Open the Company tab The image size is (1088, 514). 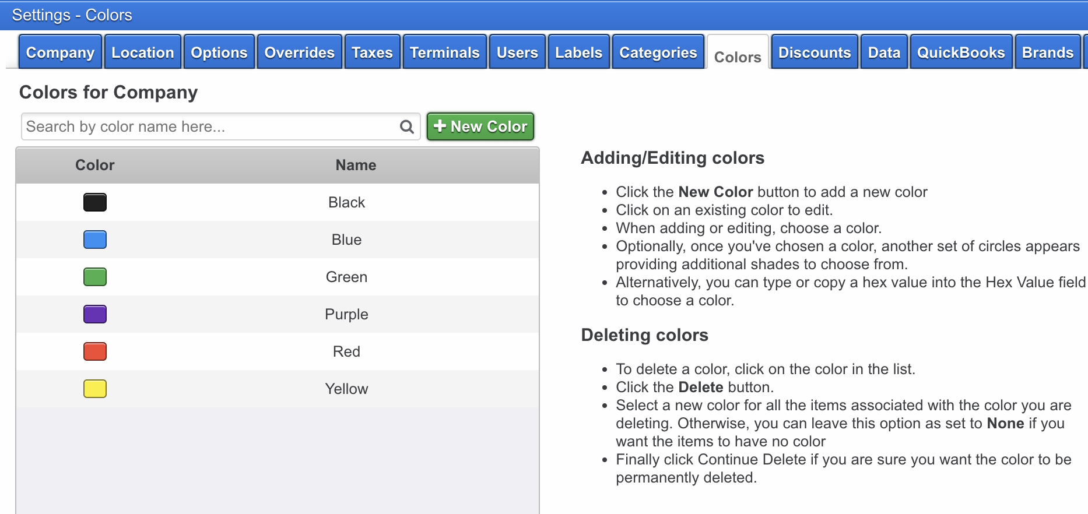click(60, 52)
